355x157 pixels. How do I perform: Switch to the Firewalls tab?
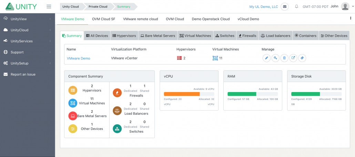tap(247, 36)
